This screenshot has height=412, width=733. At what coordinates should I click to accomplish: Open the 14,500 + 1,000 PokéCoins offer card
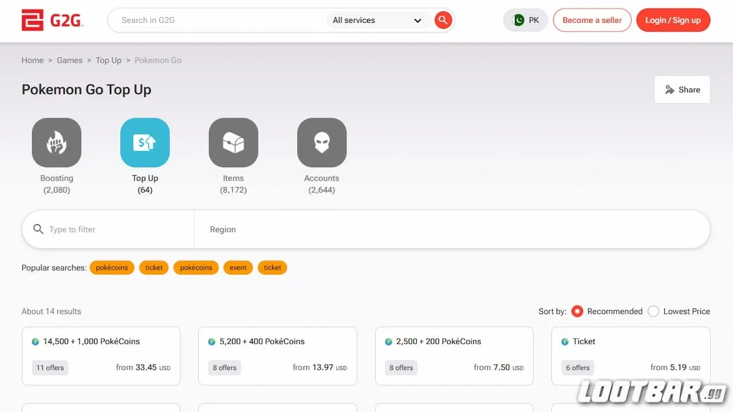point(101,355)
